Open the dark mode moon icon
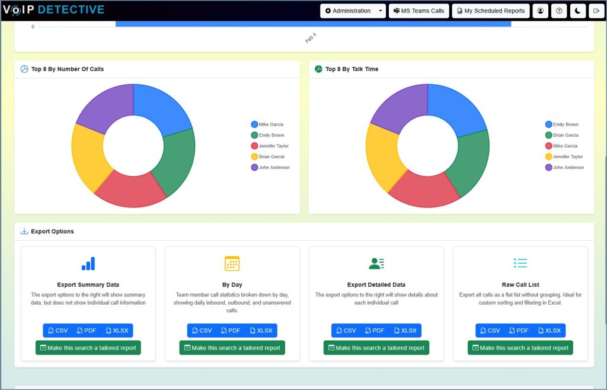607x390 pixels. coord(577,10)
